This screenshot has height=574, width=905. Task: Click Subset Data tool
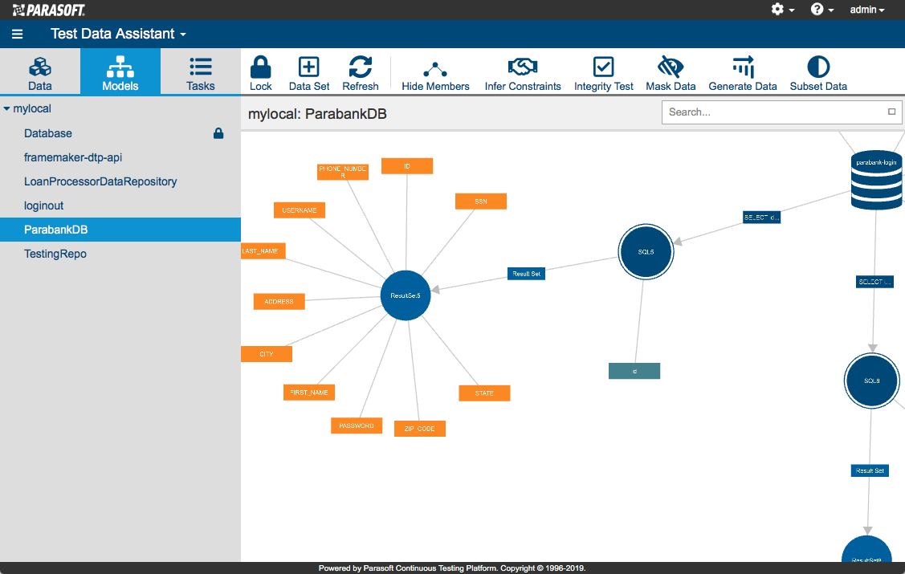pyautogui.click(x=817, y=73)
